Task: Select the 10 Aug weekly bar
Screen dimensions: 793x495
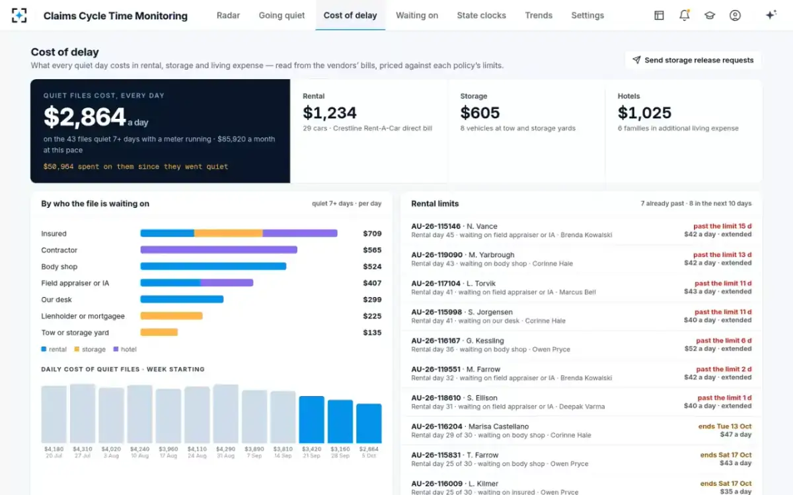Action: tap(140, 414)
